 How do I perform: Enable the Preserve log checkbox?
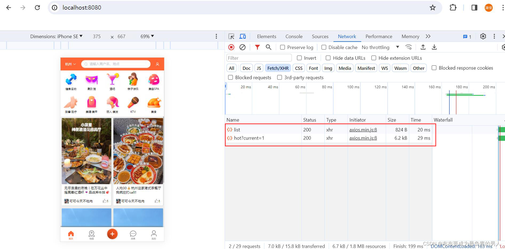[x=283, y=47]
